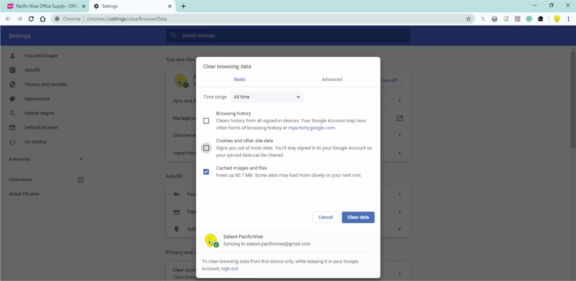Open the Chrome three-dot menu
The image size is (576, 281).
point(569,19)
